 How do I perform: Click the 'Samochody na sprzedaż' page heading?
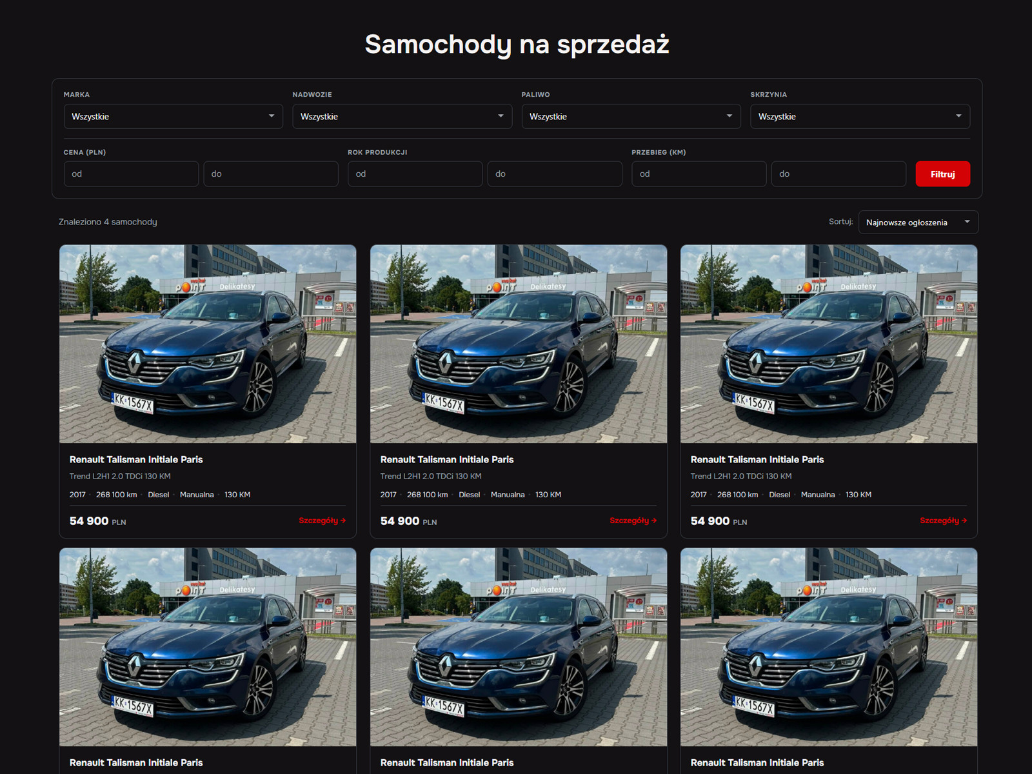517,45
